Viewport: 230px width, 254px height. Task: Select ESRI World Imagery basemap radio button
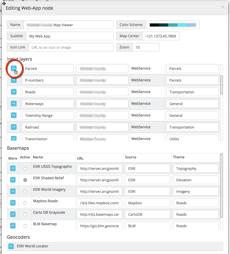click(x=25, y=192)
